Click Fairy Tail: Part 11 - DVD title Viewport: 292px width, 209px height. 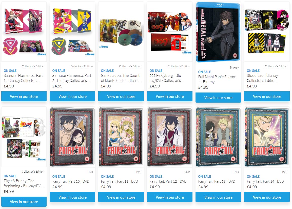tap(119, 181)
